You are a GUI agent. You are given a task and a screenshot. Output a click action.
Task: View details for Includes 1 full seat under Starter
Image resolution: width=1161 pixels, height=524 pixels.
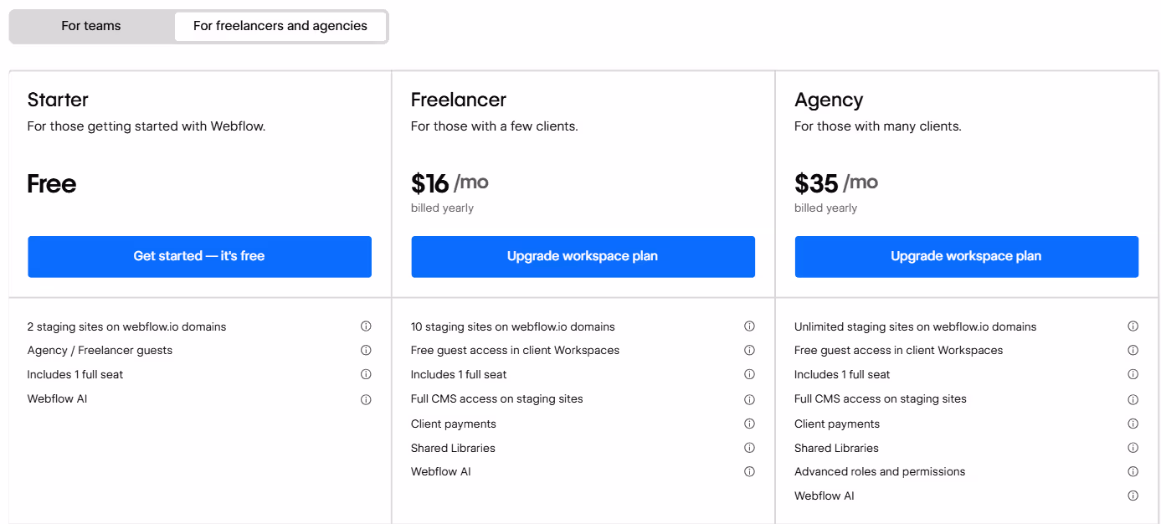tap(366, 374)
